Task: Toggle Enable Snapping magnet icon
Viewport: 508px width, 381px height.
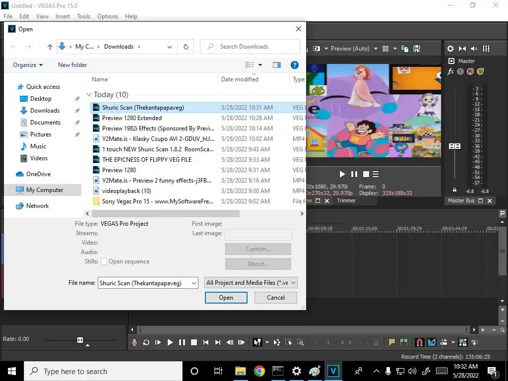Action: 420,342
